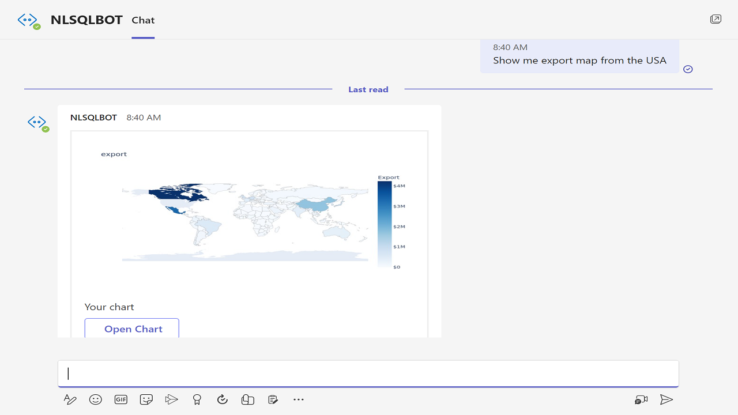
Task: Focus the message compose box
Action: point(368,373)
